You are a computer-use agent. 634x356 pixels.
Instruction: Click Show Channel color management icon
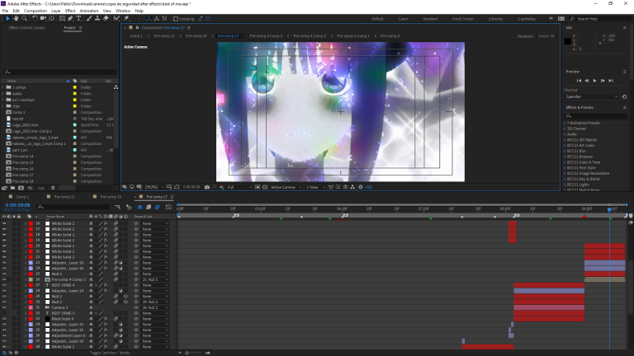221,187
